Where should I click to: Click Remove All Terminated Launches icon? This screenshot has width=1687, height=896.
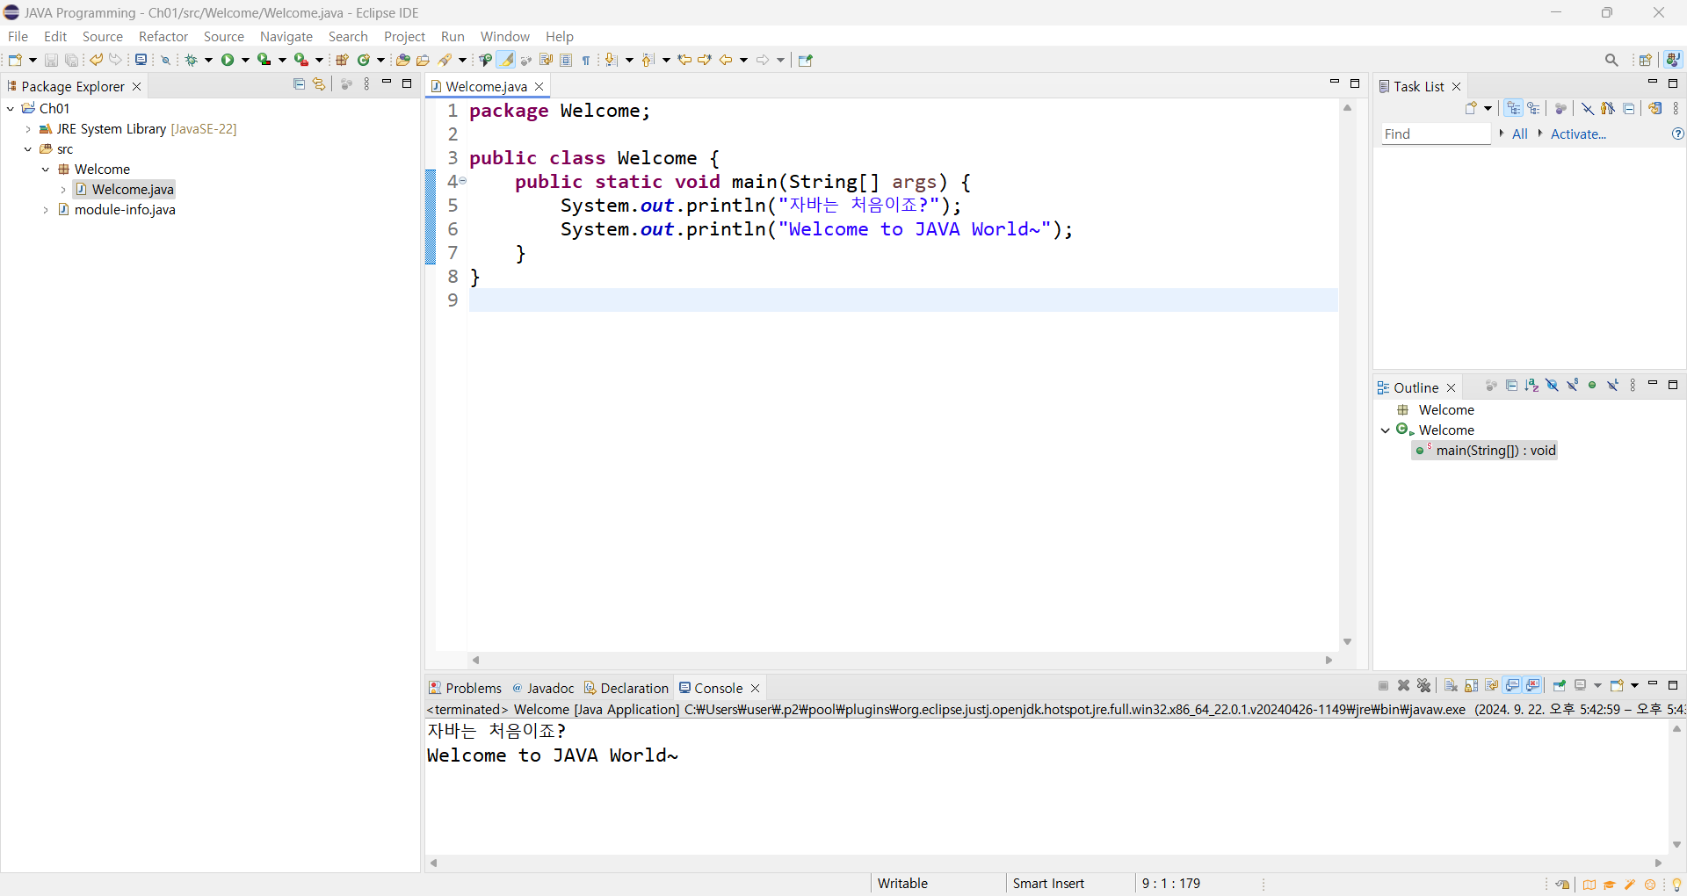point(1424,685)
